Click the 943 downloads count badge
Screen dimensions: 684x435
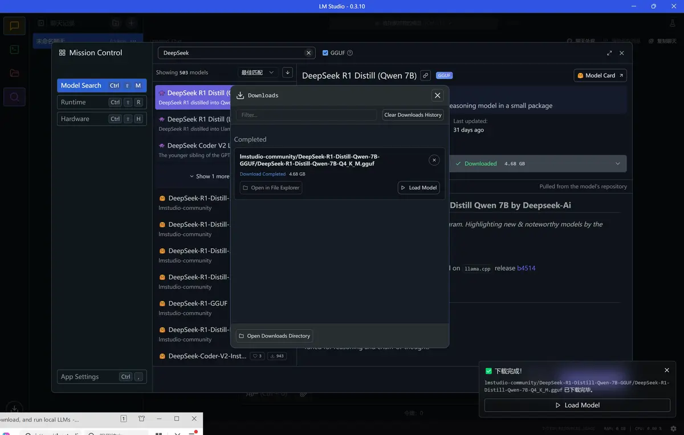[277, 356]
